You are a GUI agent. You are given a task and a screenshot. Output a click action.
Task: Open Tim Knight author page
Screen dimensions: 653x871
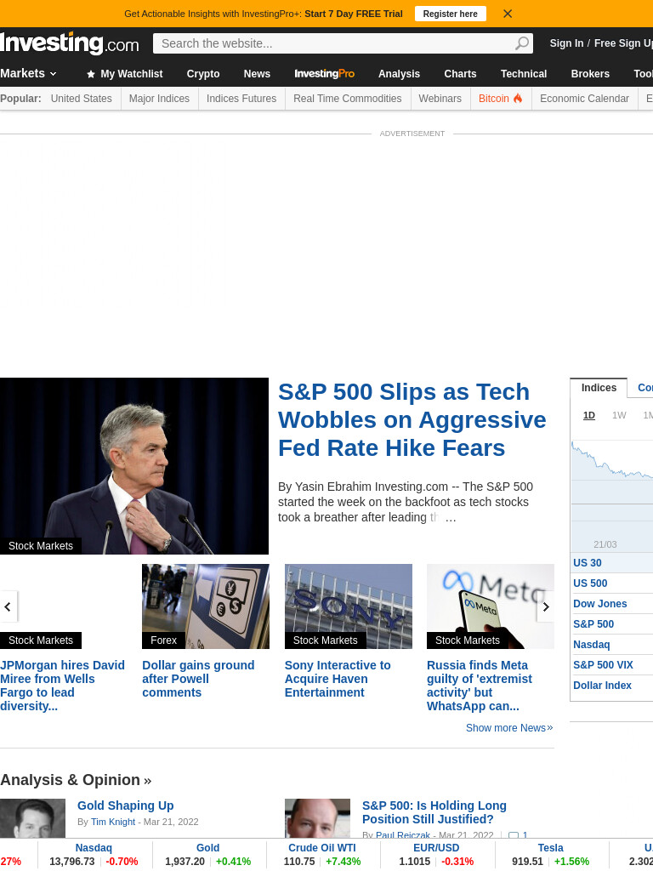click(x=113, y=822)
